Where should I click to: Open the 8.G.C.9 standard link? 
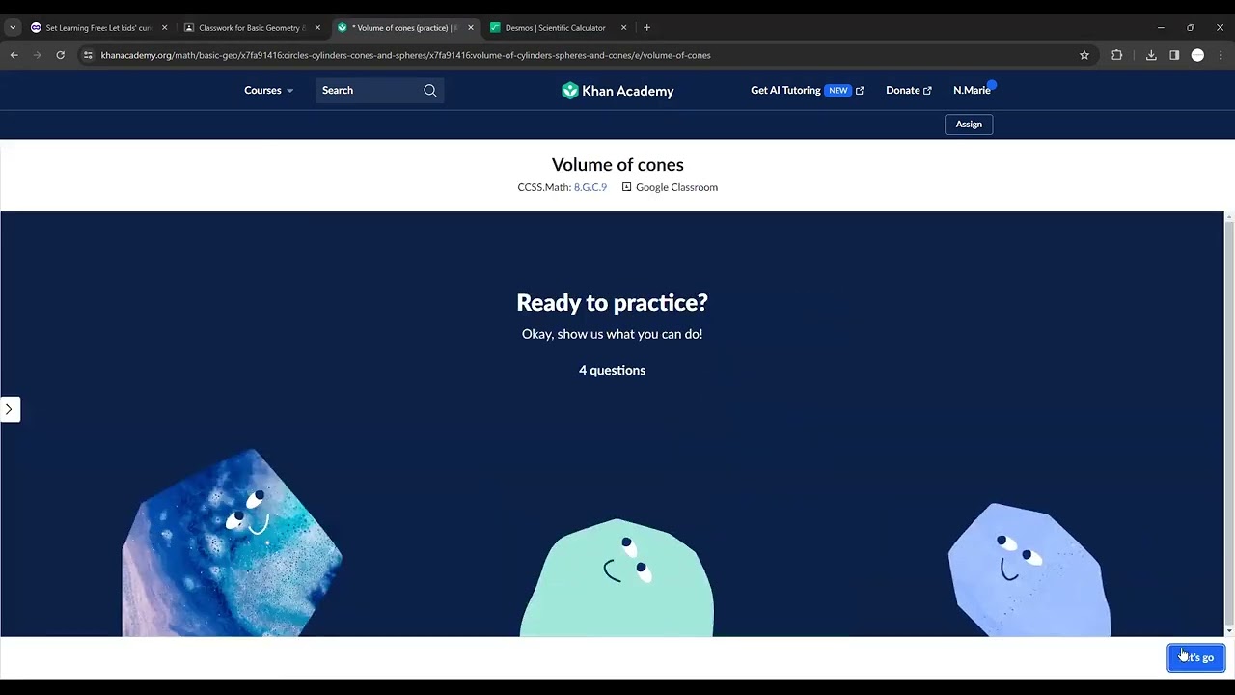[x=590, y=187]
